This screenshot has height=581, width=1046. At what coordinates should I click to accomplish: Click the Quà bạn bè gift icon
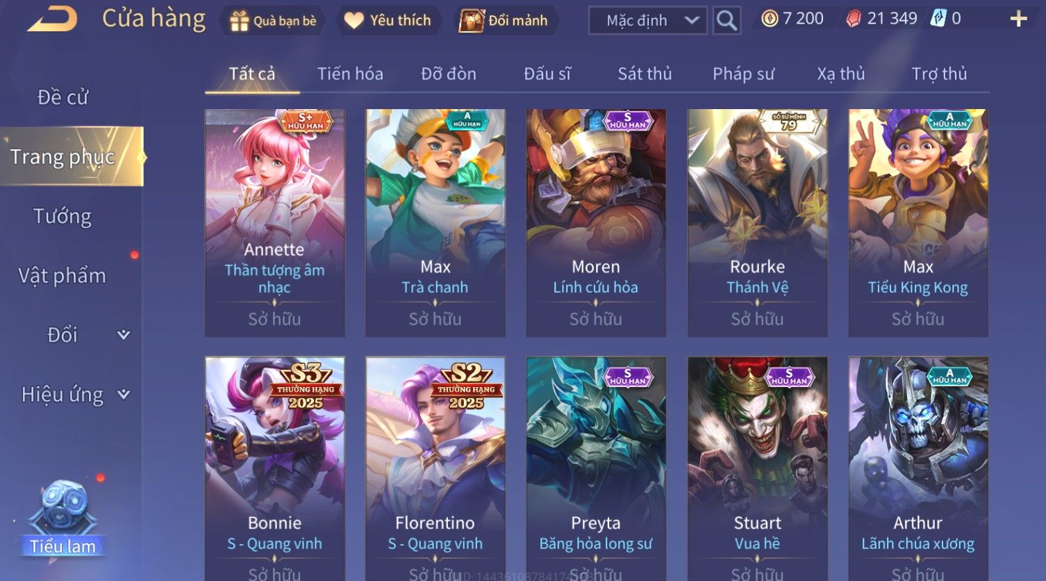239,21
